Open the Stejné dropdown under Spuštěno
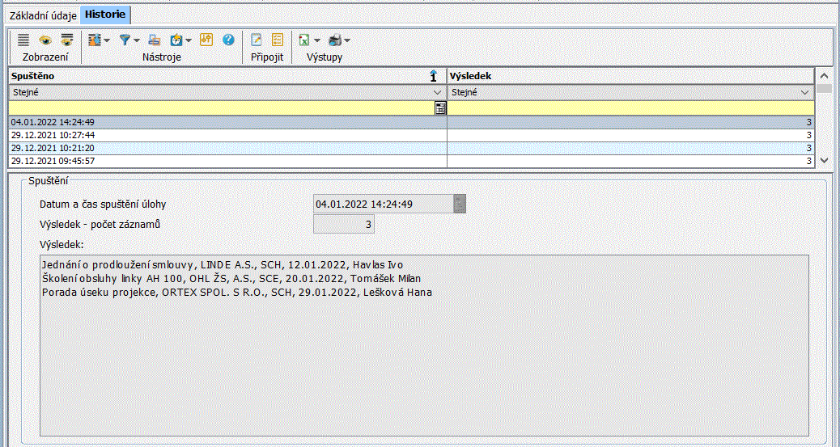The width and height of the screenshot is (840, 447). (x=439, y=92)
